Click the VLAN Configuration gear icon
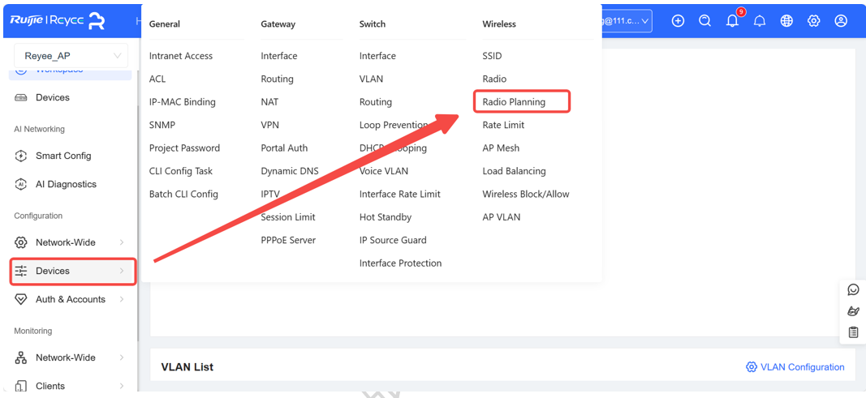866x398 pixels. pyautogui.click(x=751, y=367)
